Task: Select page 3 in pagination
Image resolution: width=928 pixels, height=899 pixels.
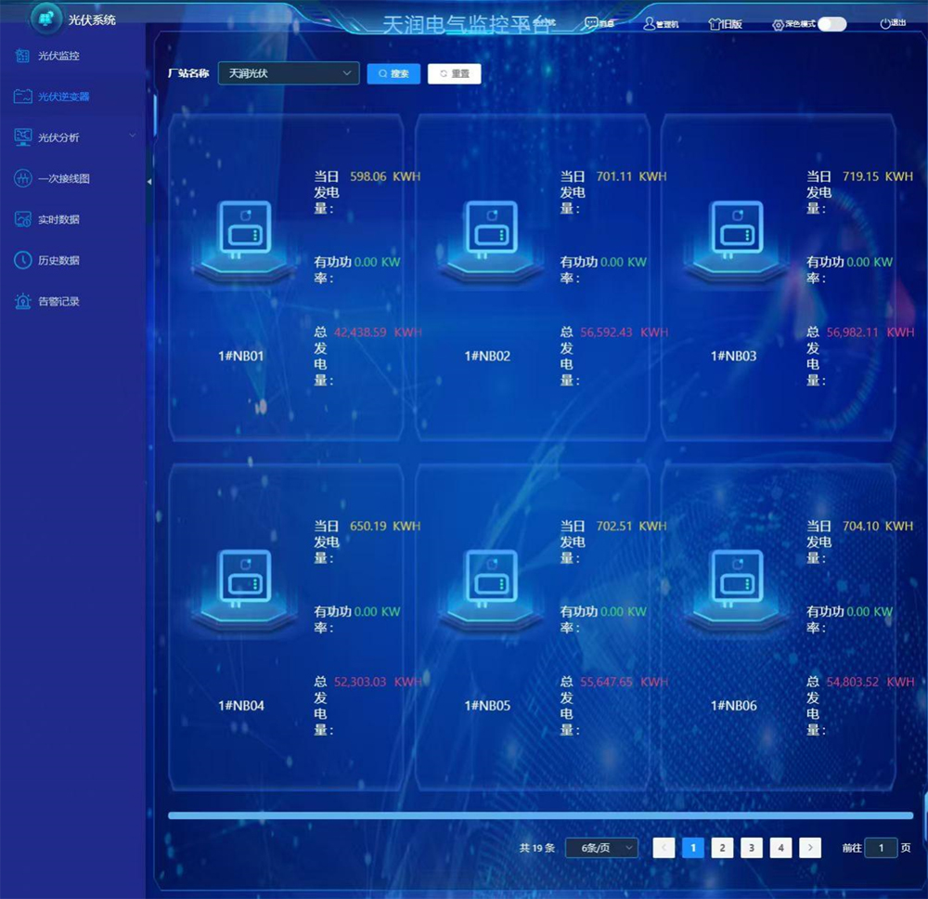Action: point(752,847)
